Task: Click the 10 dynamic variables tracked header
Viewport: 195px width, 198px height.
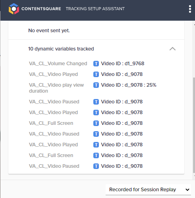Action: point(61,49)
